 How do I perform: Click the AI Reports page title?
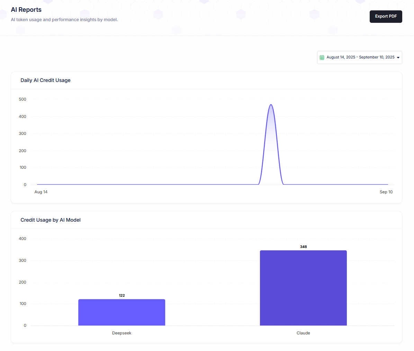(26, 10)
